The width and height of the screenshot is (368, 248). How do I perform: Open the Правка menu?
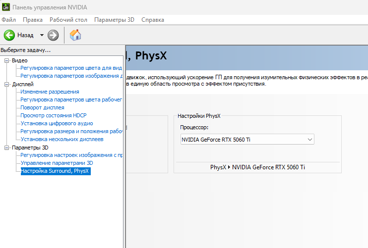[33, 20]
